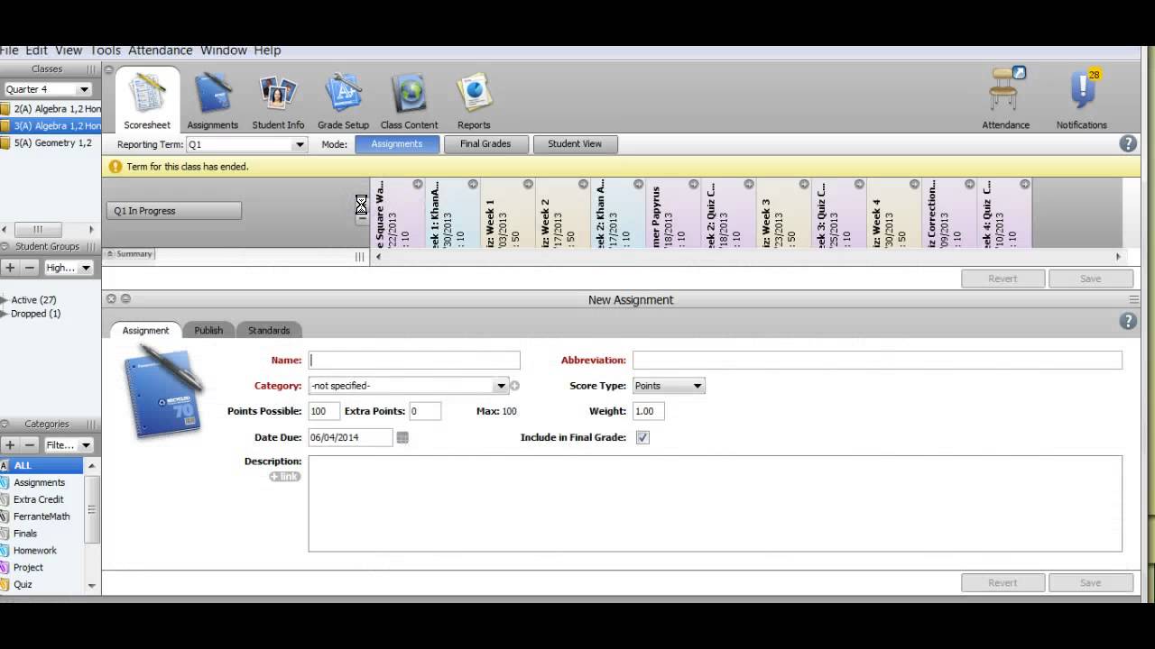1155x649 pixels.
Task: Open the Grade Setup icon
Action: [343, 101]
